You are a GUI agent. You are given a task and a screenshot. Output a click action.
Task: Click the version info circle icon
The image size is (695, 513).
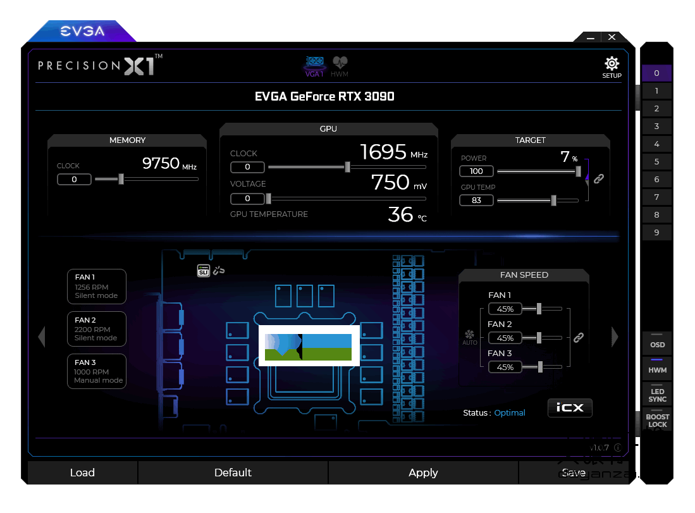(x=618, y=447)
